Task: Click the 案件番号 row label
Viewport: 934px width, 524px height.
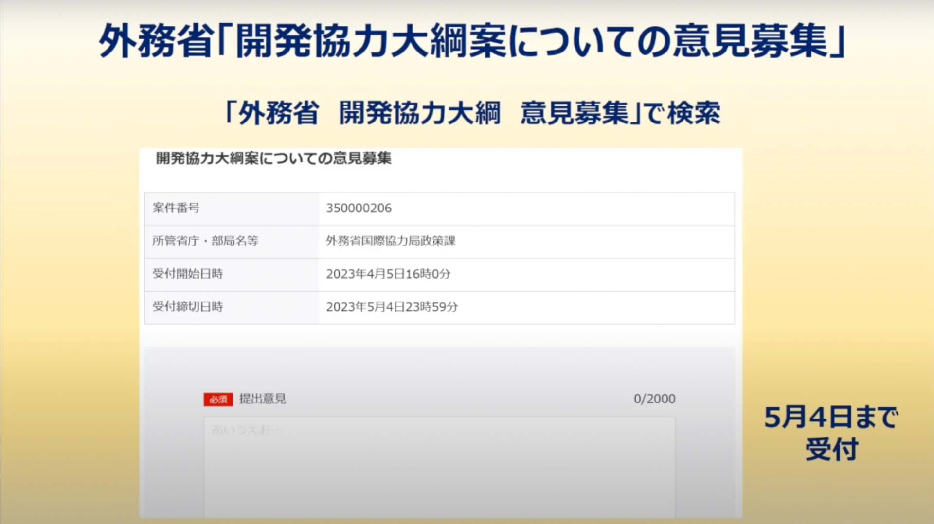Action: point(176,208)
